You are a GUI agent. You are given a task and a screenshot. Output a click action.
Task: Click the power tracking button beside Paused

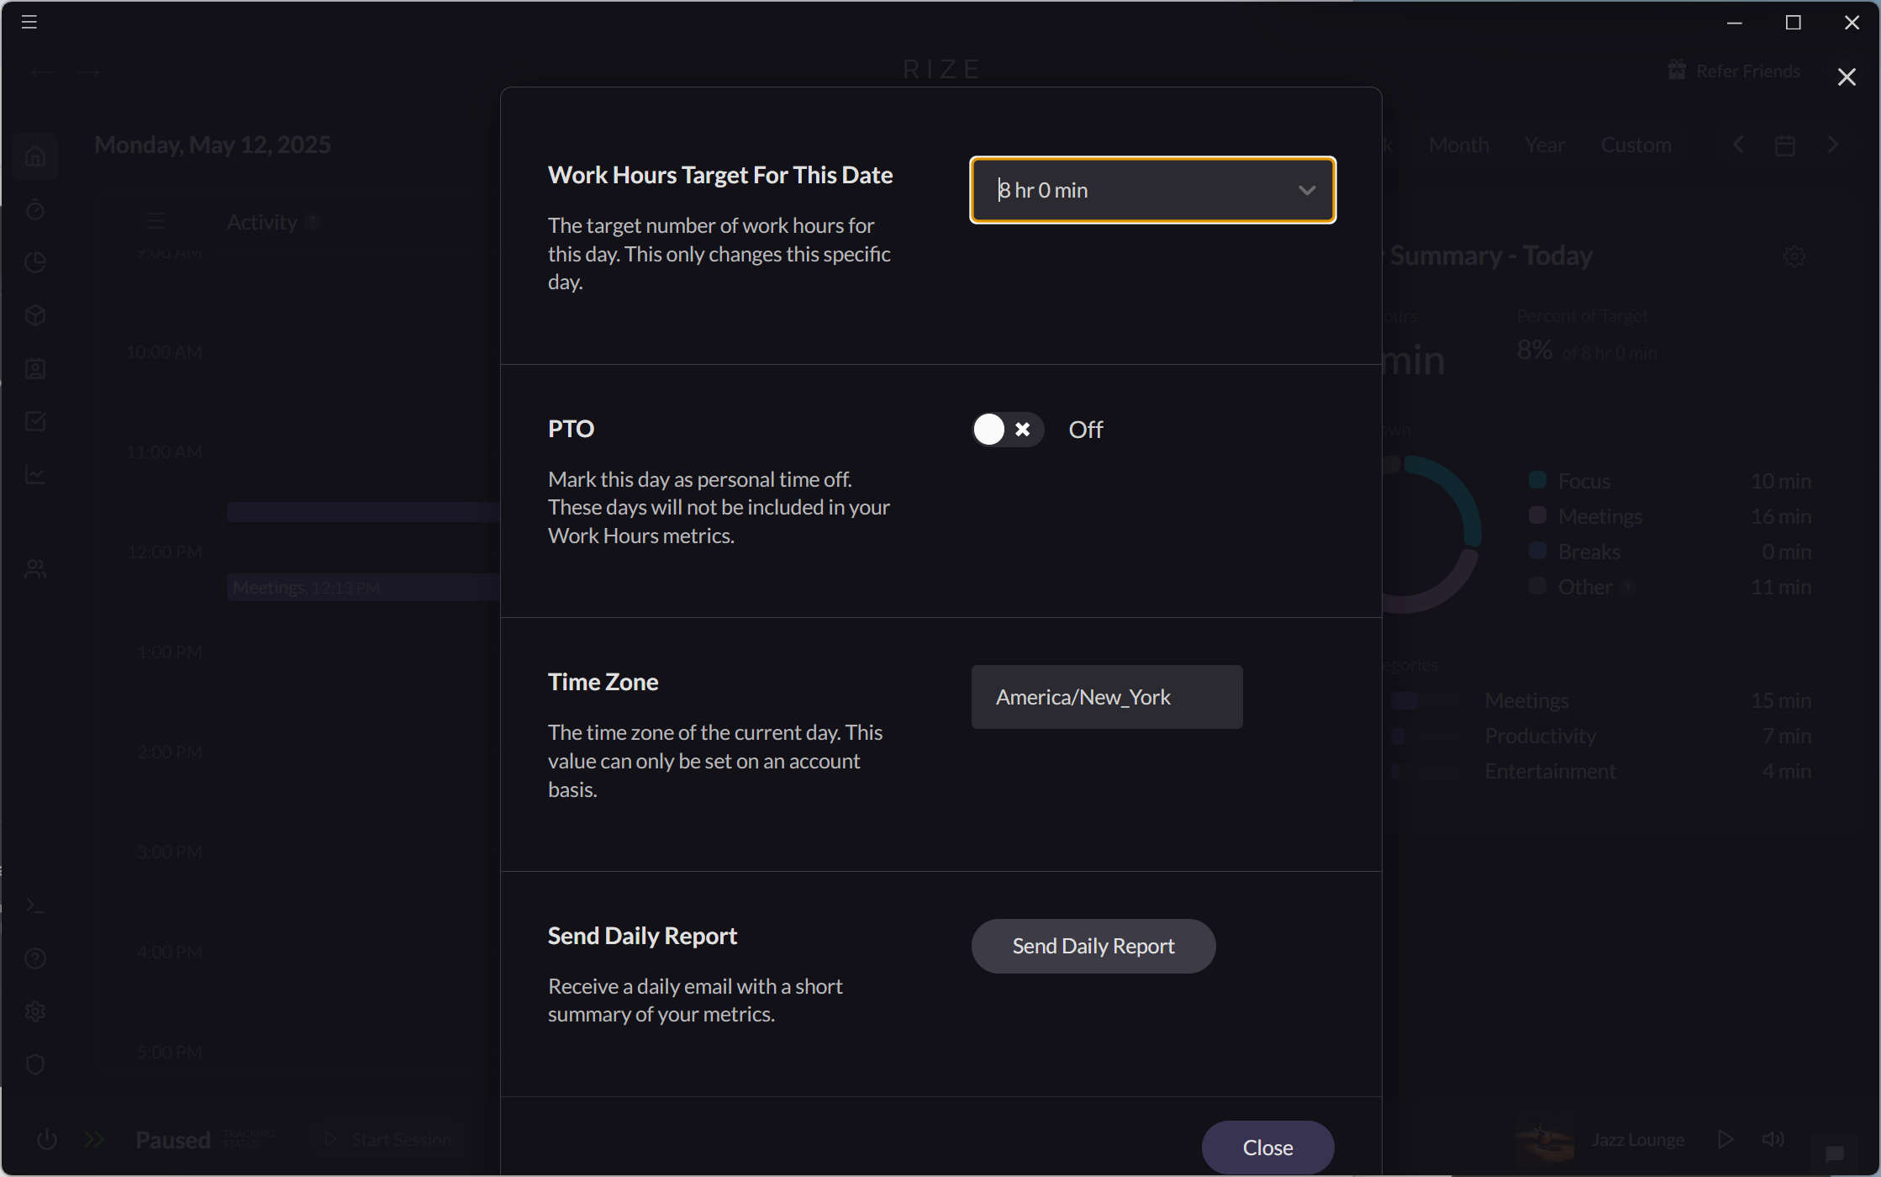click(x=47, y=1139)
